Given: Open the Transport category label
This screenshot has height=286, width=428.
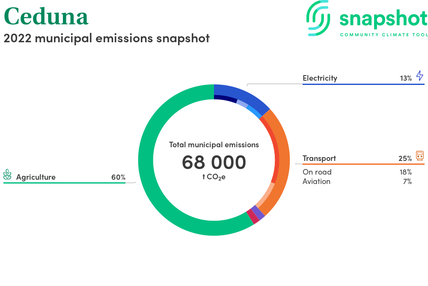Looking at the screenshot, I should click(319, 158).
